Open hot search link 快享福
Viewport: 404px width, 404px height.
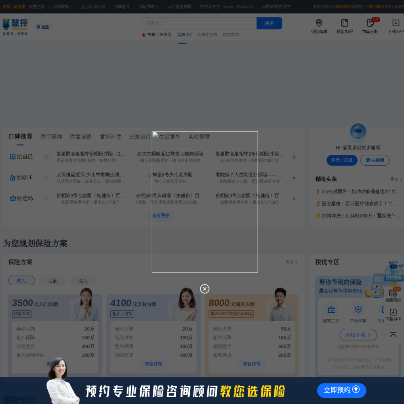[x=165, y=34]
